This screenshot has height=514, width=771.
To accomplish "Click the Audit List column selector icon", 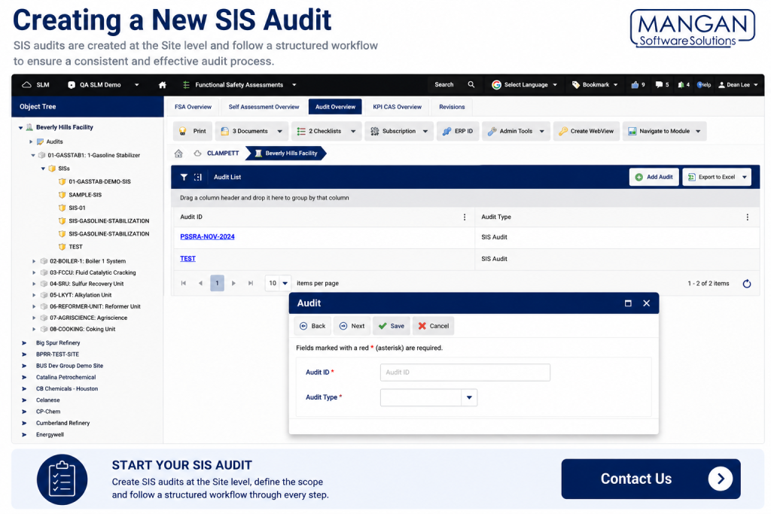I will [x=198, y=178].
